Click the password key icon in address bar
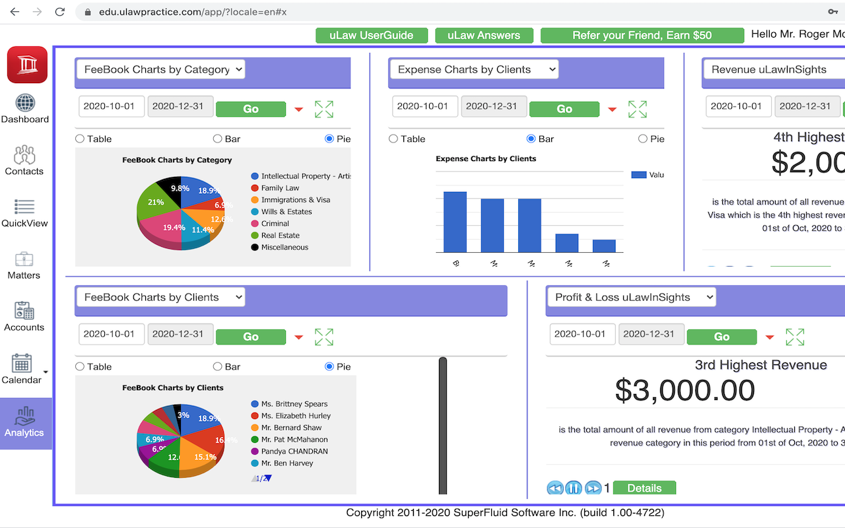The image size is (845, 528). tap(833, 12)
